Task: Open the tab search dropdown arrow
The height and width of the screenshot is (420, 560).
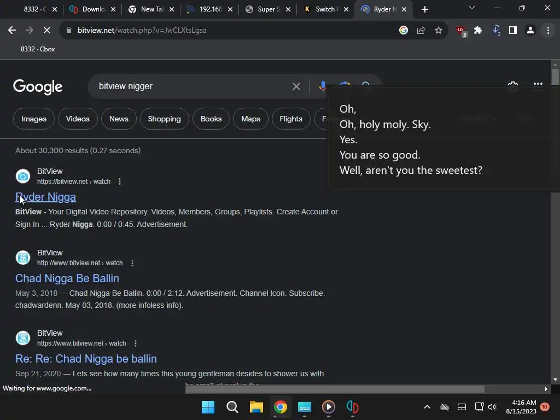Action: (472, 8)
